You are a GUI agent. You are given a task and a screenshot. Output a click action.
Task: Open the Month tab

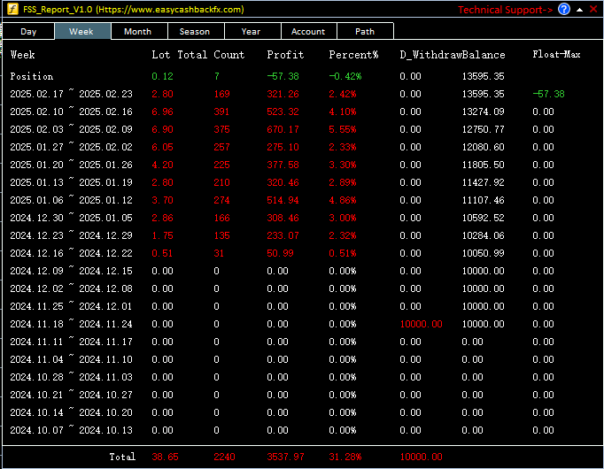click(139, 32)
